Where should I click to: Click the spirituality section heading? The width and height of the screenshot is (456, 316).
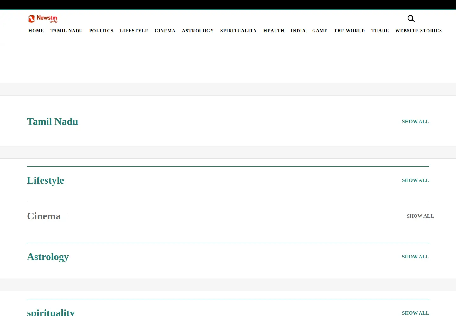[x=51, y=313]
